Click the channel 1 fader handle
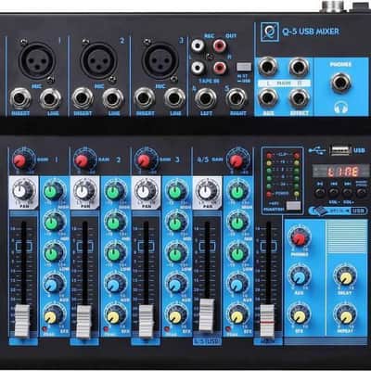This screenshot has width=371, height=371. 22,321
